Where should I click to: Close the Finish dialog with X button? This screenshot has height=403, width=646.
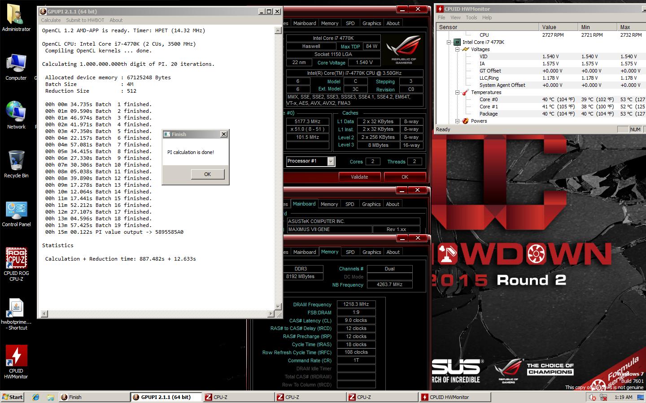pyautogui.click(x=223, y=134)
